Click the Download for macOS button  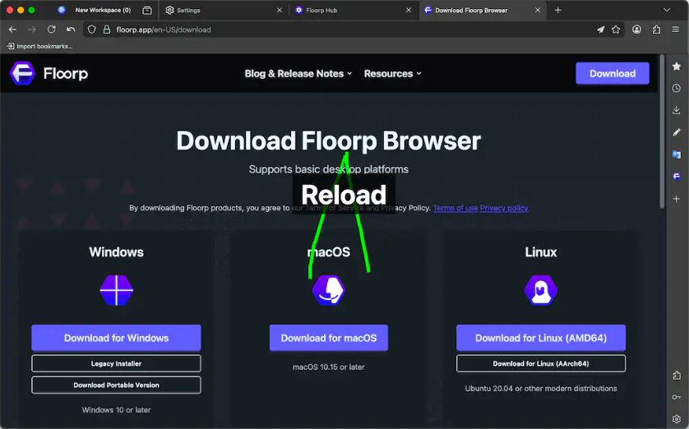tap(328, 338)
